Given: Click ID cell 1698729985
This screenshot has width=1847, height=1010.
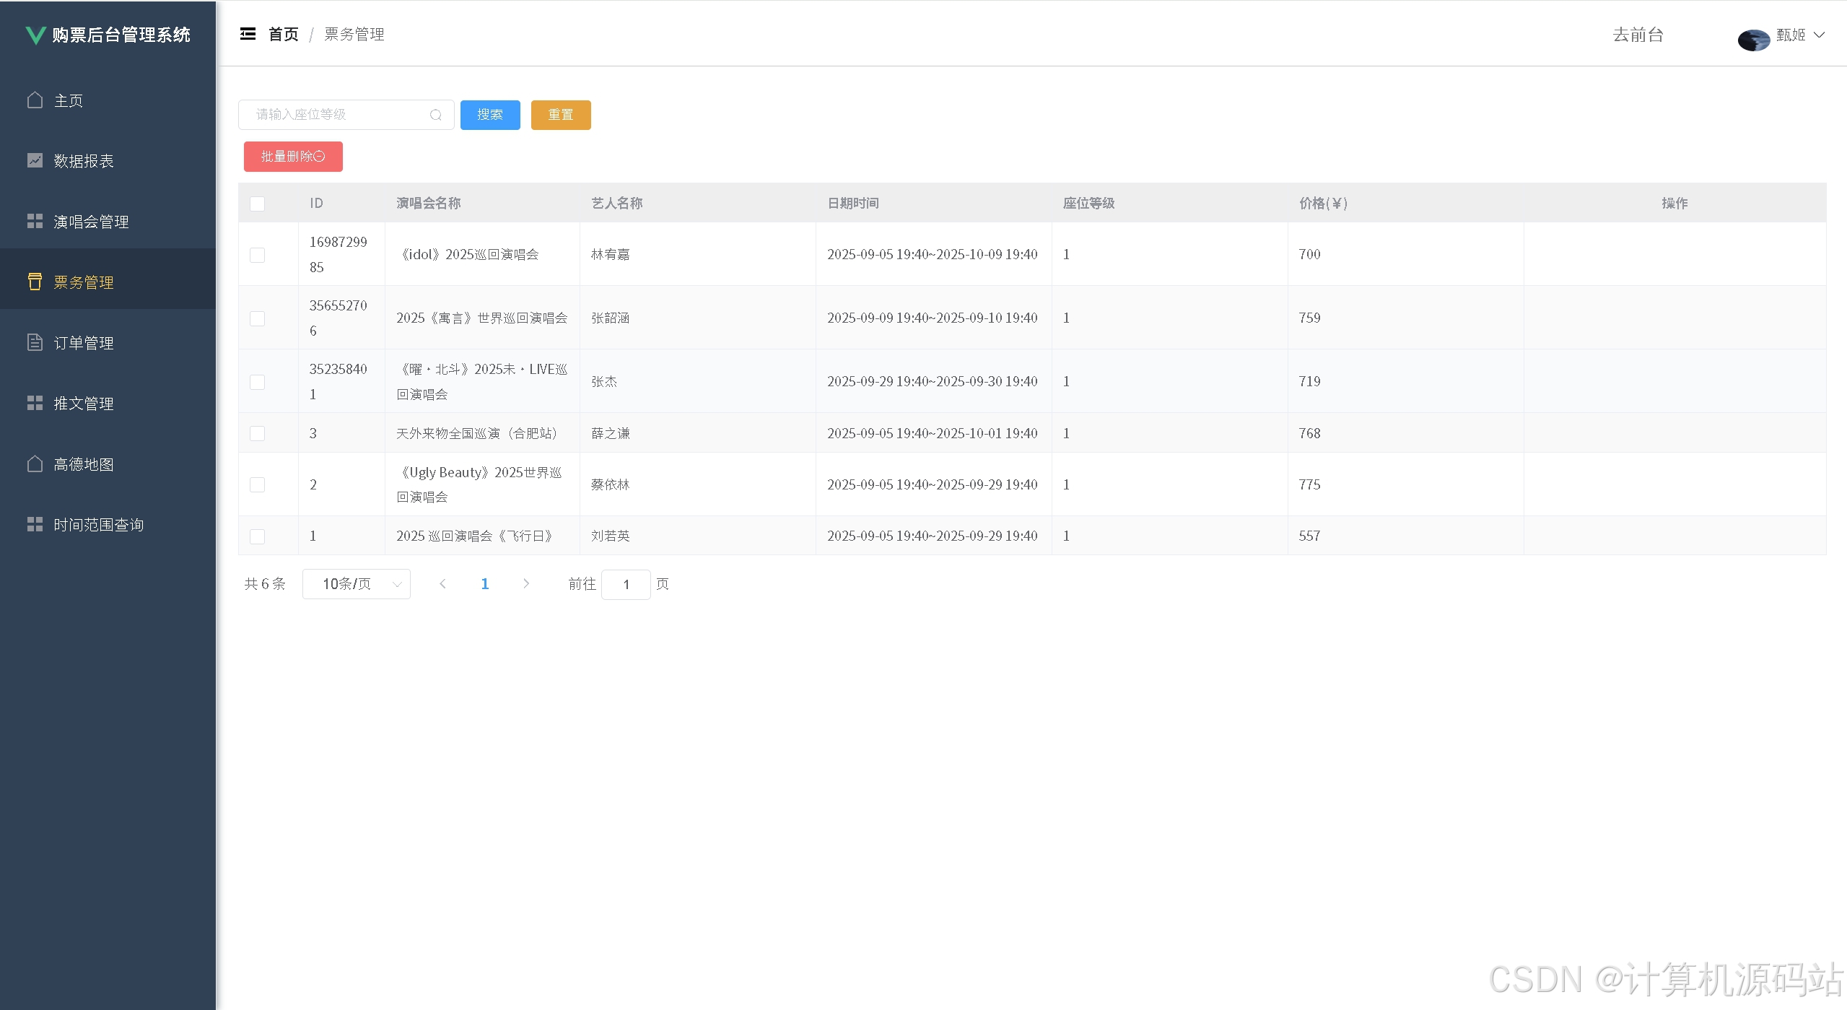Looking at the screenshot, I should [x=339, y=254].
